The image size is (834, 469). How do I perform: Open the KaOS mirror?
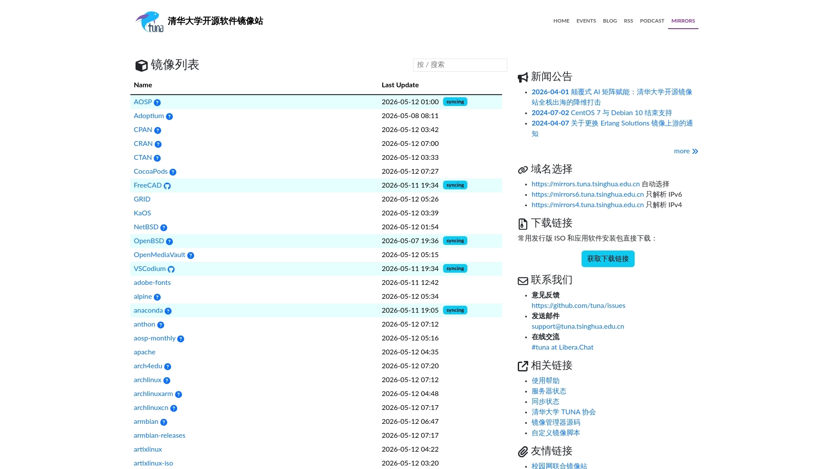coord(142,213)
